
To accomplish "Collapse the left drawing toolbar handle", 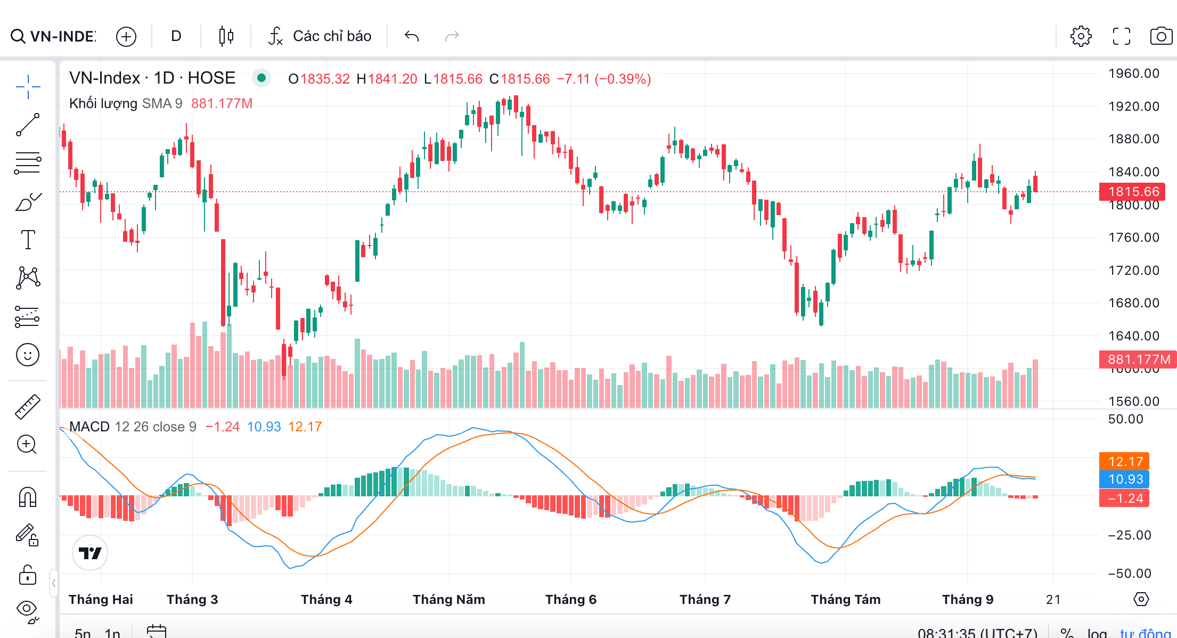I will [54, 583].
